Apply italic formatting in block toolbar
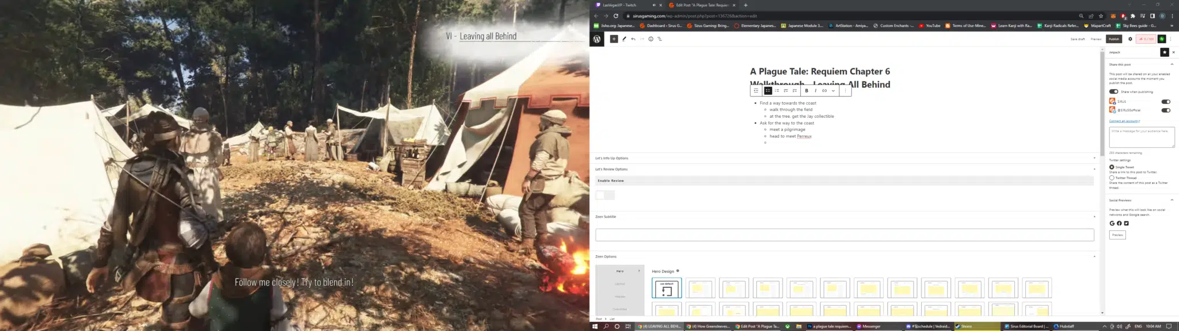Image resolution: width=1179 pixels, height=331 pixels. click(x=815, y=90)
